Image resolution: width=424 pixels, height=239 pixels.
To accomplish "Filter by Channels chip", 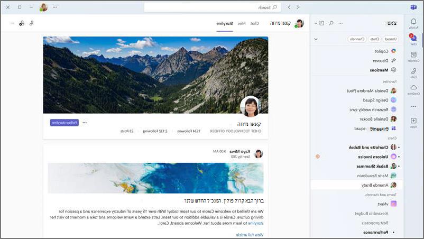I will [357, 39].
